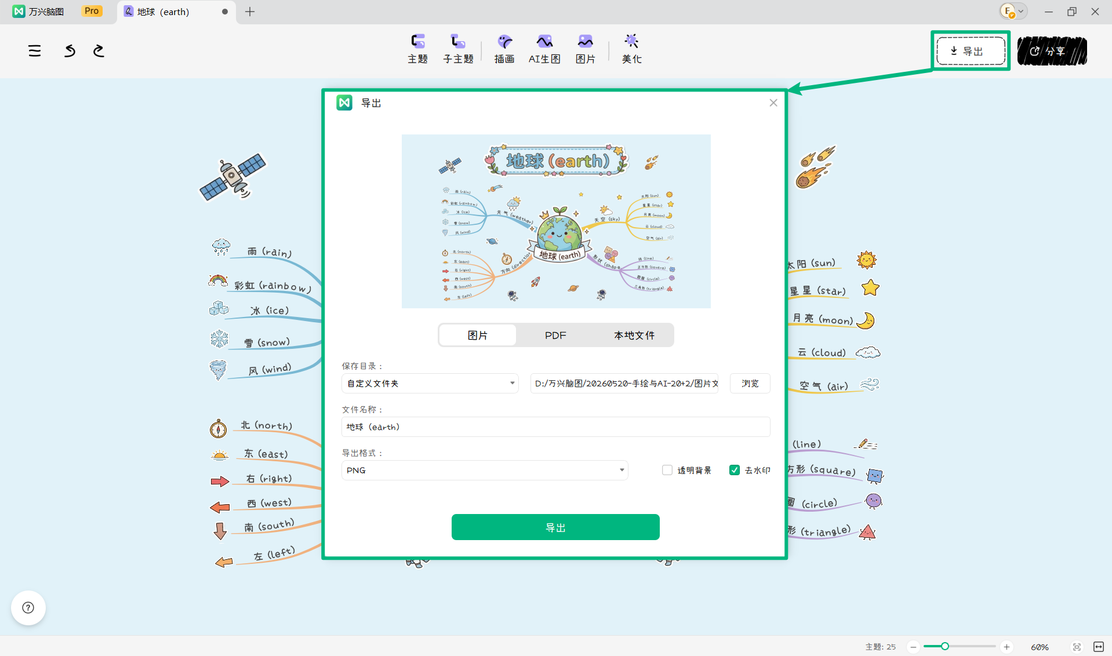Open the AI生图 tool
The height and width of the screenshot is (656, 1112).
[x=544, y=49]
